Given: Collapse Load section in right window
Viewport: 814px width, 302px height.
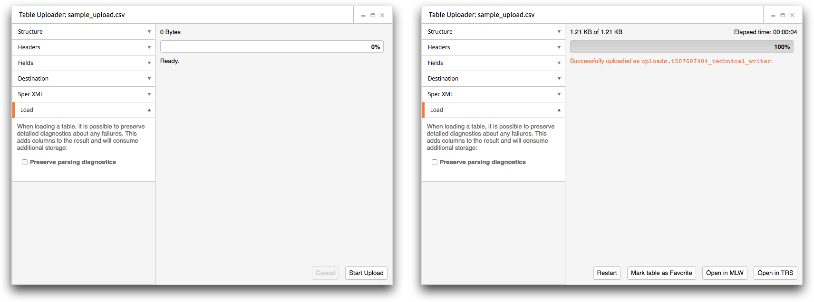Looking at the screenshot, I should [x=494, y=110].
